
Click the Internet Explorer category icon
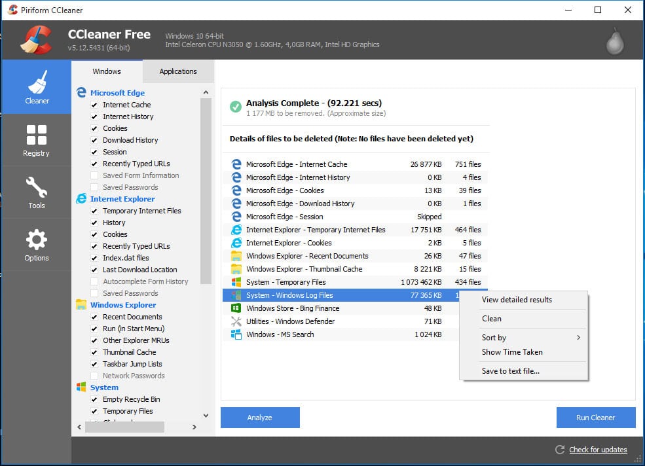click(81, 199)
